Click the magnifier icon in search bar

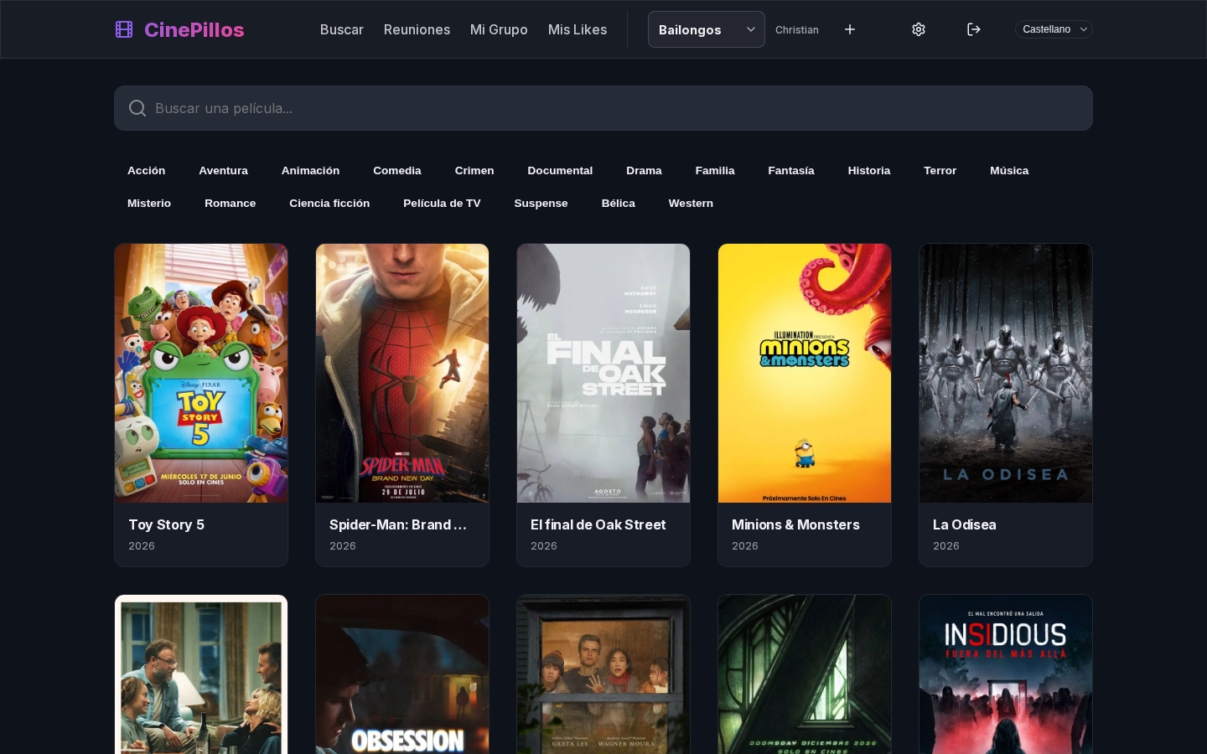pos(137,108)
